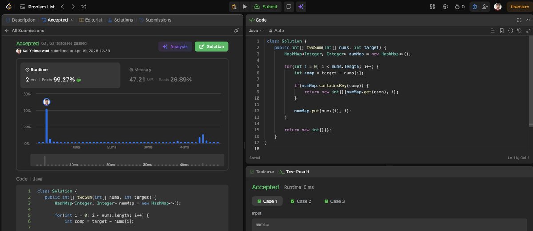Go to next problem arrow
This screenshot has height=231, width=533.
click(x=73, y=7)
